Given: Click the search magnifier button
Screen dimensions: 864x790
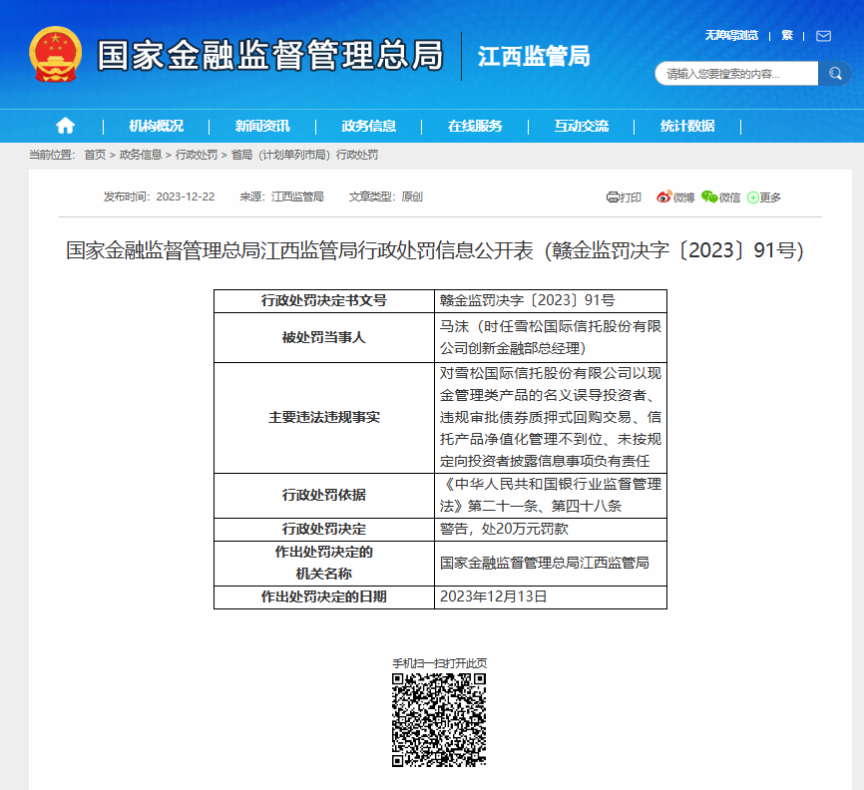Looking at the screenshot, I should tap(835, 73).
